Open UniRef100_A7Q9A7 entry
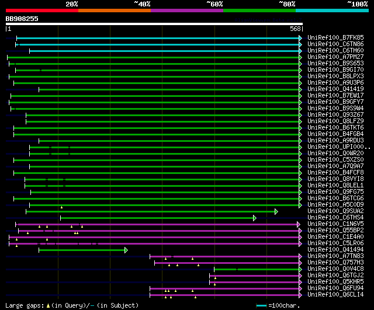Image resolution: width=374 pixels, height=310 pixels. point(335,166)
